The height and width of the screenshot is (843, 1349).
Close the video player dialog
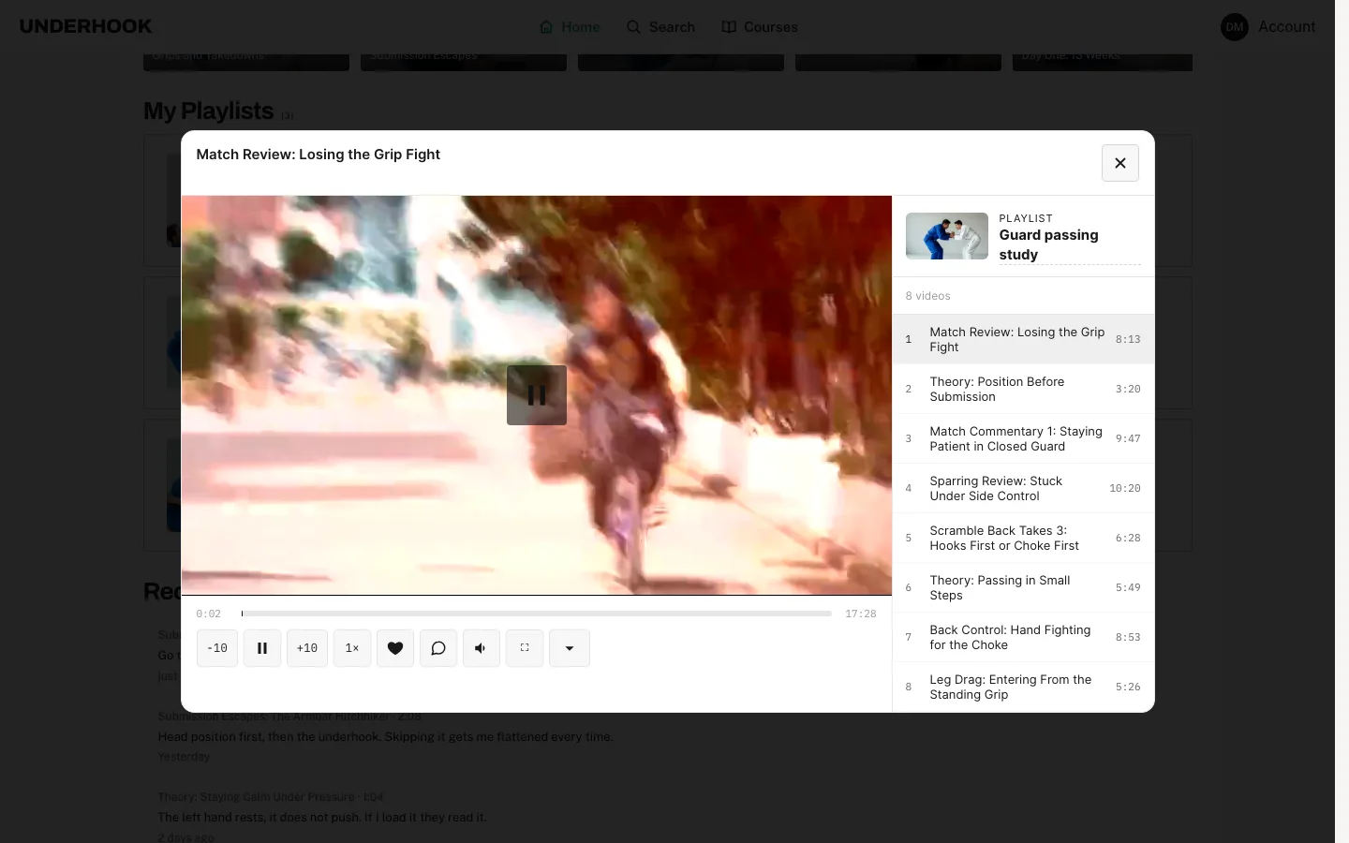[x=1120, y=163]
